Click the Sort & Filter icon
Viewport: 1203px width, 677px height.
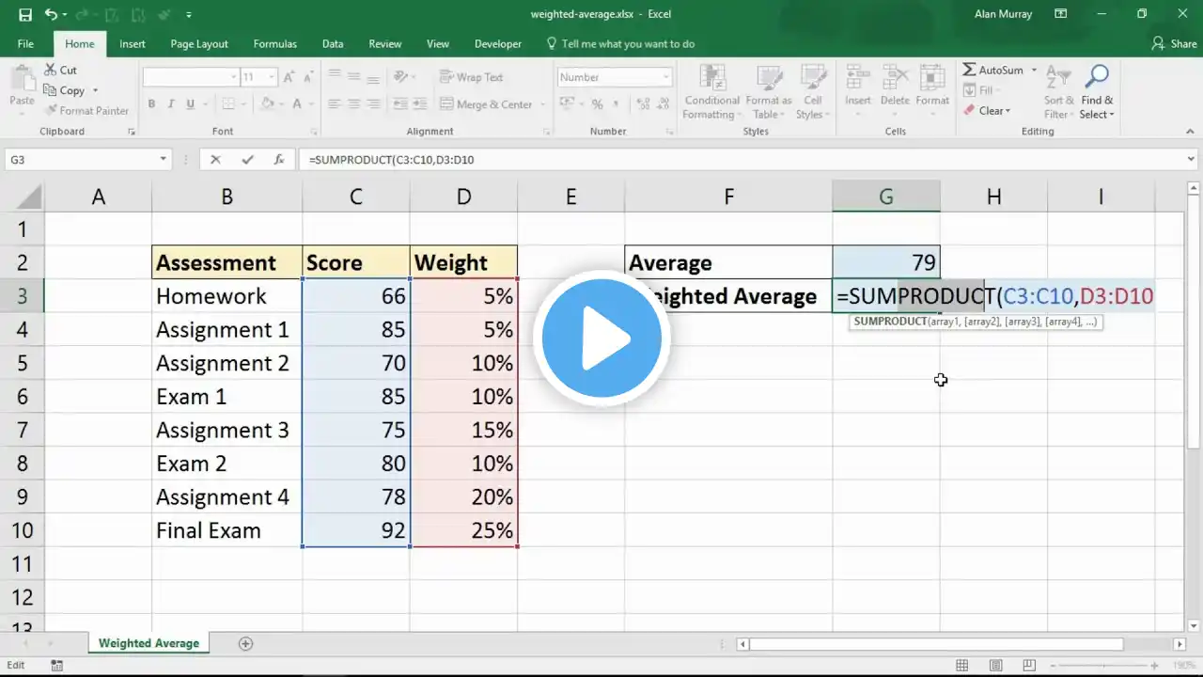[x=1059, y=78]
